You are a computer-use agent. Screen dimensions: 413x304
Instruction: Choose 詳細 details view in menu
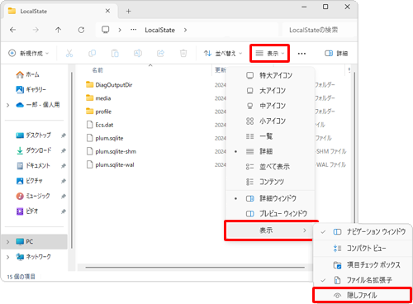point(270,151)
